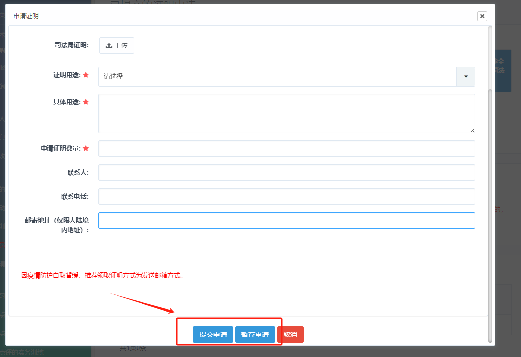
Task: Click the 邮寄地址 input field
Action: (x=286, y=221)
